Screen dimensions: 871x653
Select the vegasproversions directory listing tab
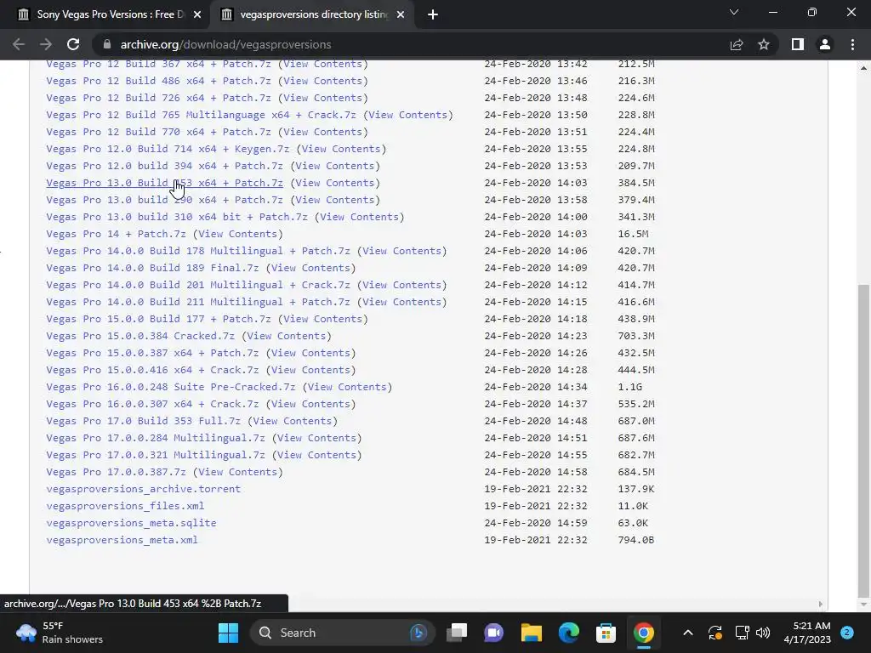pos(314,15)
